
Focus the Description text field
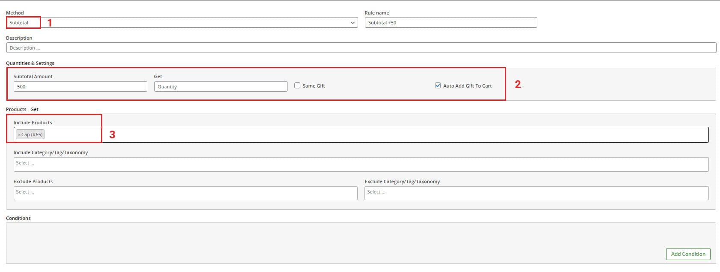(361, 48)
